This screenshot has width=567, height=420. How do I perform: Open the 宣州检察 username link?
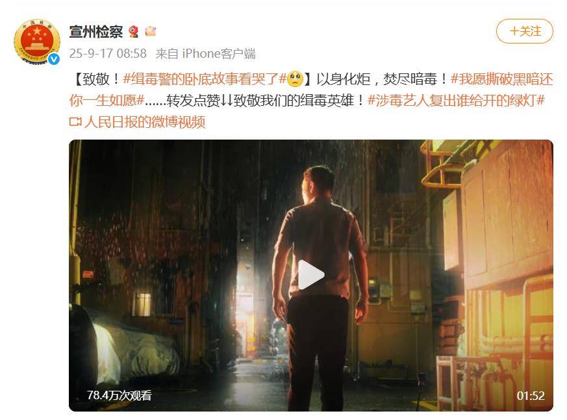[x=96, y=32]
